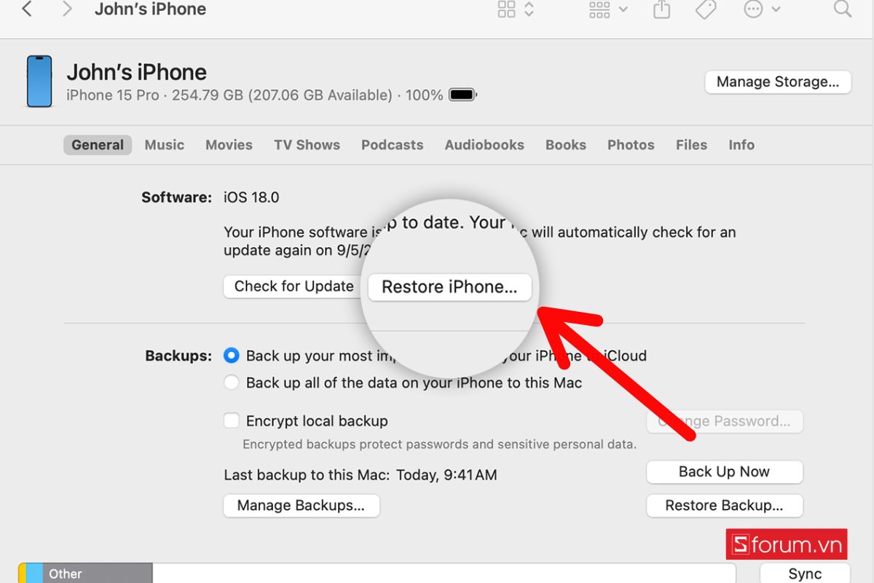Switch to the Files tab
Viewport: 874px width, 583px height.
click(x=691, y=145)
